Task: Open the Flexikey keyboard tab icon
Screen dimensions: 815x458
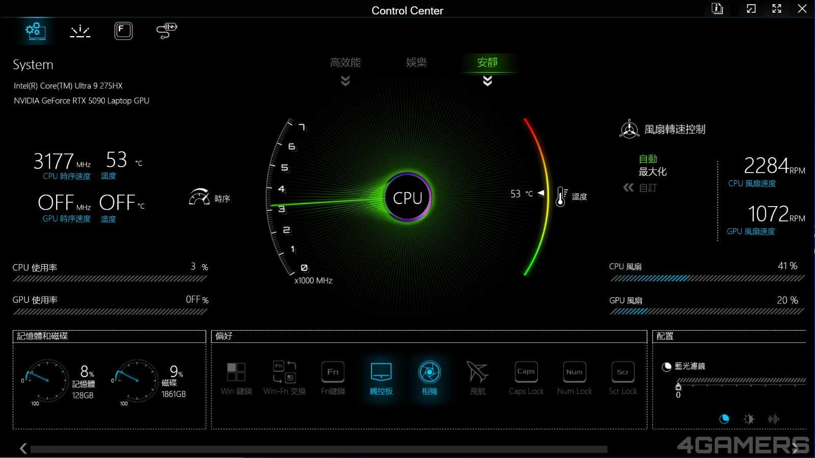Action: 123,31
